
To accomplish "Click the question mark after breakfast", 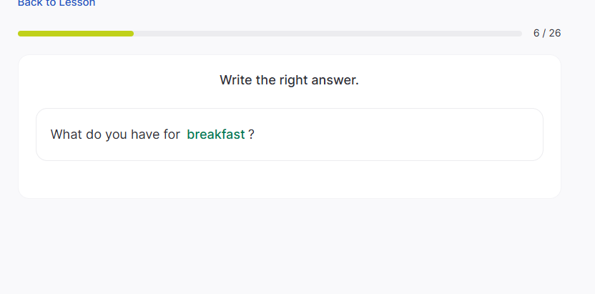I will pos(252,134).
